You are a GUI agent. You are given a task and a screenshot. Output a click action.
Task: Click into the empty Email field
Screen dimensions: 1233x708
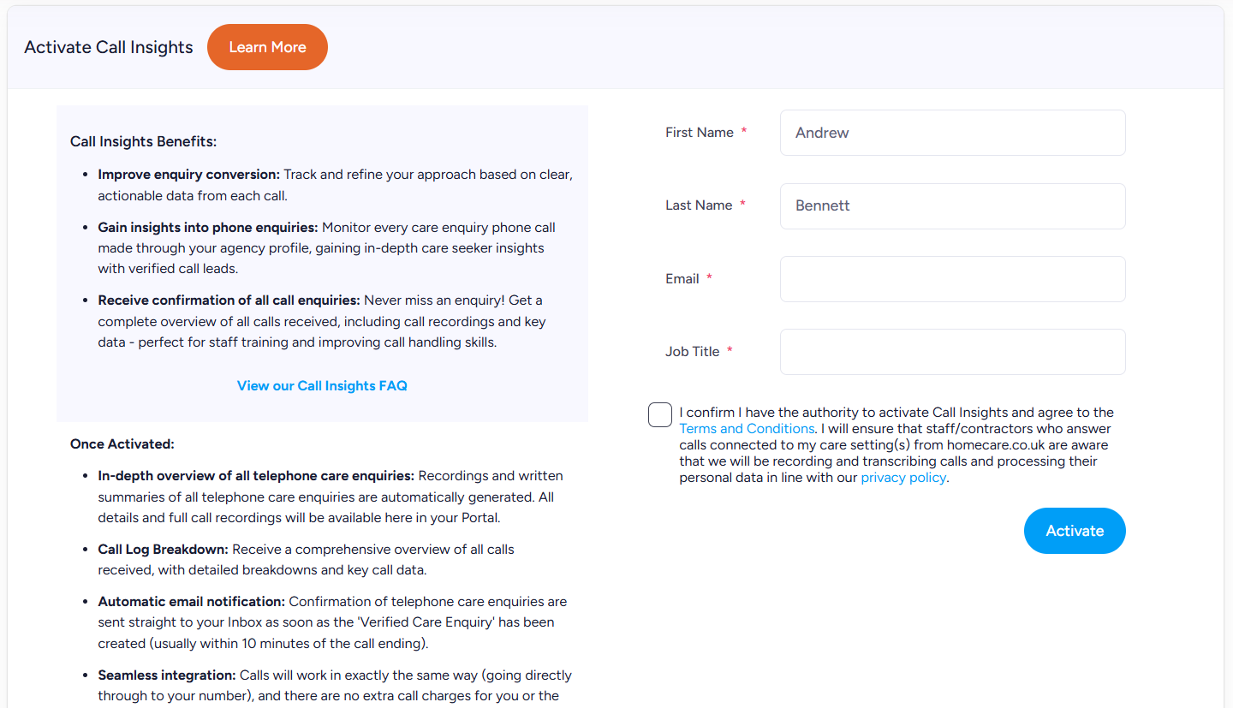coord(952,279)
